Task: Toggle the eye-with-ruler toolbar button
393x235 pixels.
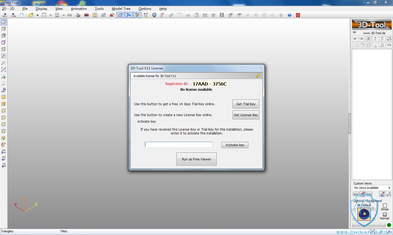Action: 137,15
